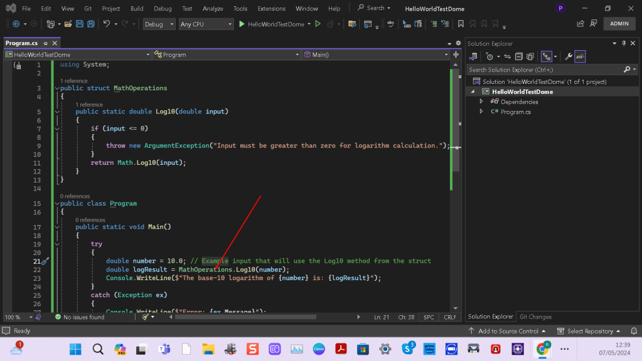Click No issues found indicator
Image resolution: width=642 pixels, height=361 pixels.
point(80,317)
